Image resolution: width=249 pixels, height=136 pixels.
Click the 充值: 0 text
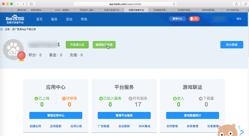click(x=76, y=55)
